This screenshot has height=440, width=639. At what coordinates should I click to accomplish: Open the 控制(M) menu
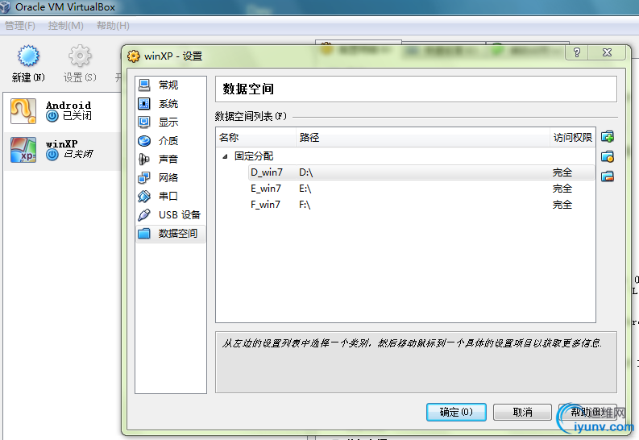pyautogui.click(x=65, y=26)
